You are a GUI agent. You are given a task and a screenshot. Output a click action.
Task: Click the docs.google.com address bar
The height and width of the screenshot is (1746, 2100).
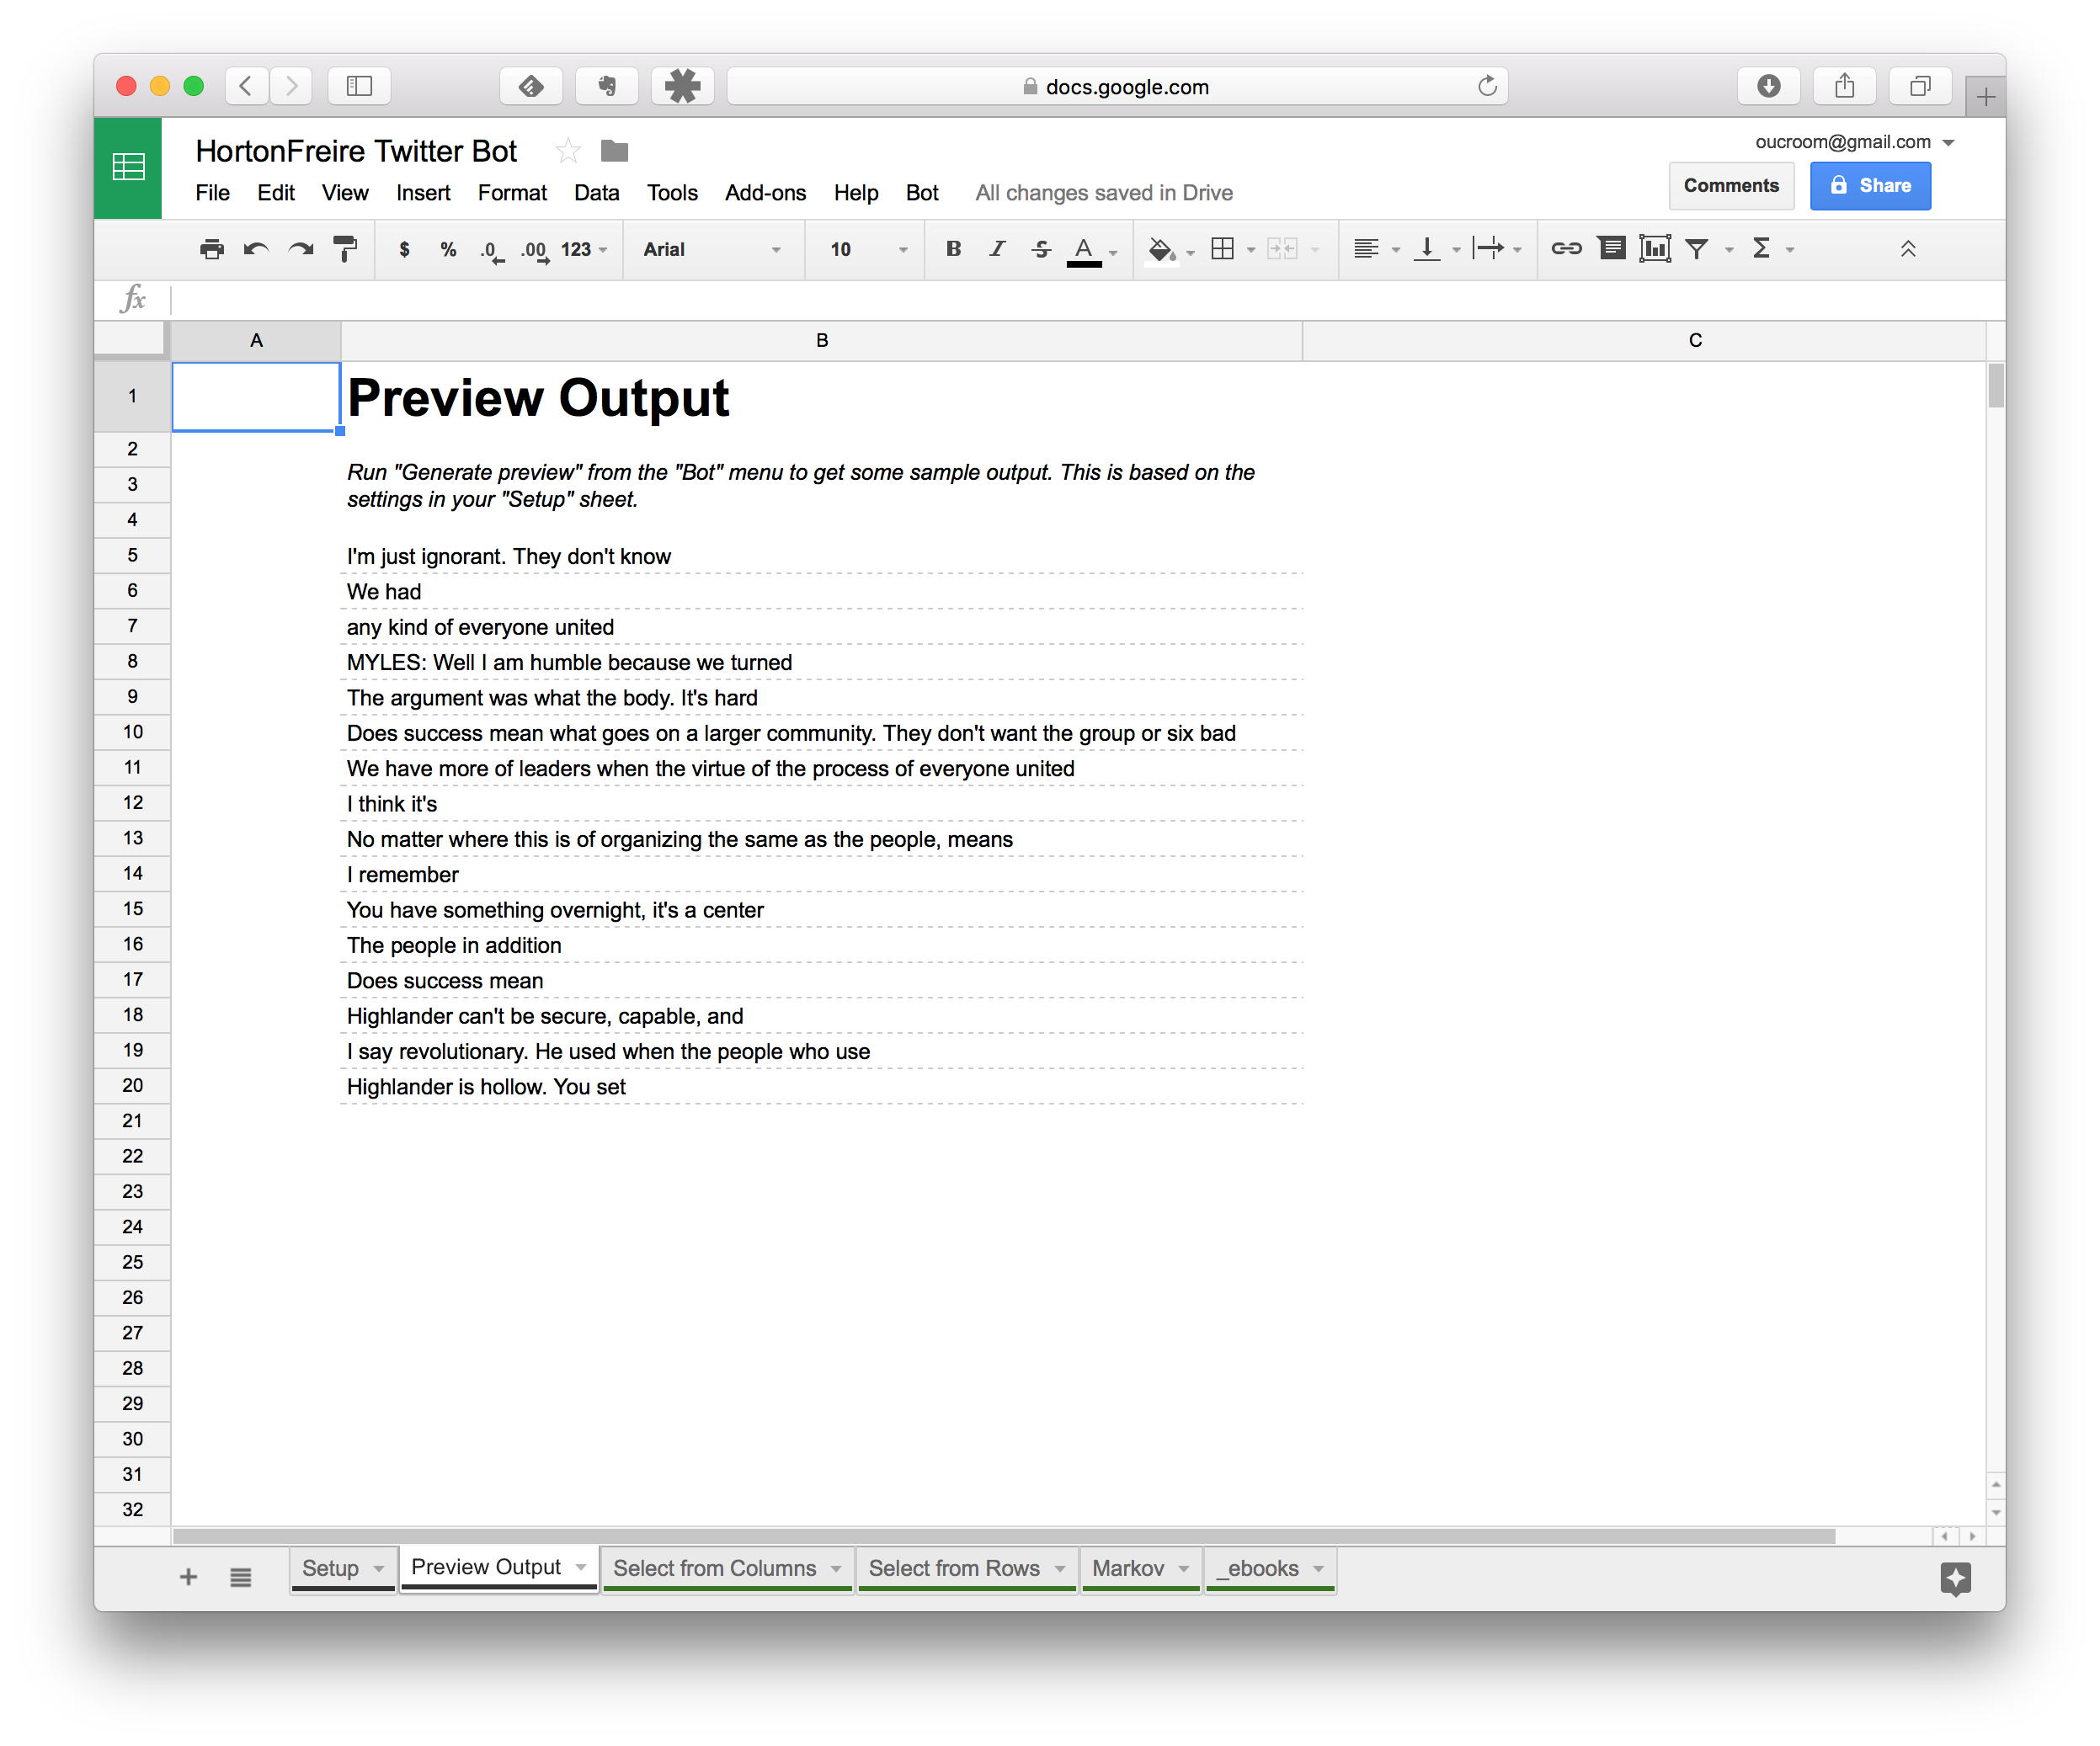[1117, 86]
